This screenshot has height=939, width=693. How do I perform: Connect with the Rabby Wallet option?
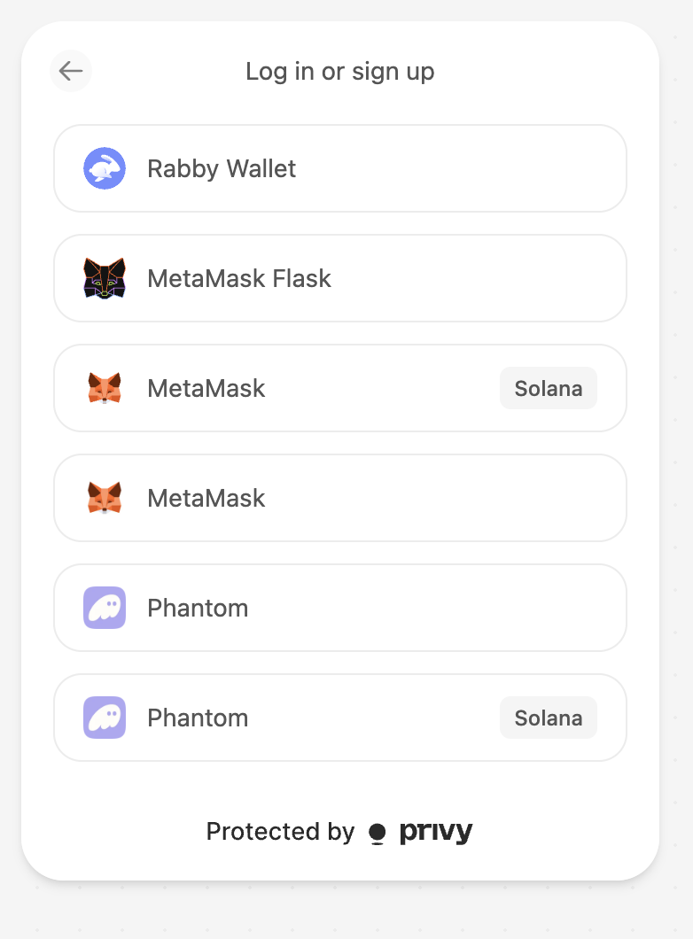(x=340, y=168)
